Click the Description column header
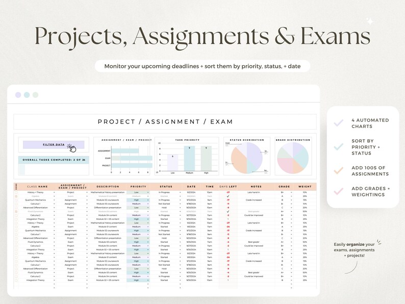Viewport: 405px width, 304px height. (x=108, y=187)
